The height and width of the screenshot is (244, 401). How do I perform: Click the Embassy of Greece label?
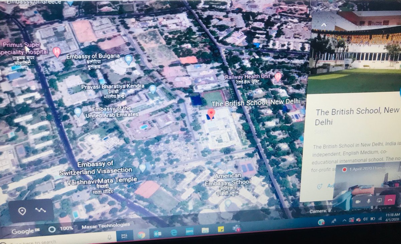pos(34,2)
